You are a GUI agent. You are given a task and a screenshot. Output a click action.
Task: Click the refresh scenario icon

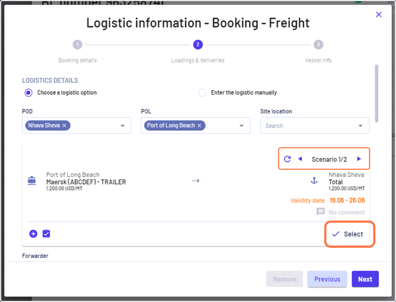pos(287,159)
